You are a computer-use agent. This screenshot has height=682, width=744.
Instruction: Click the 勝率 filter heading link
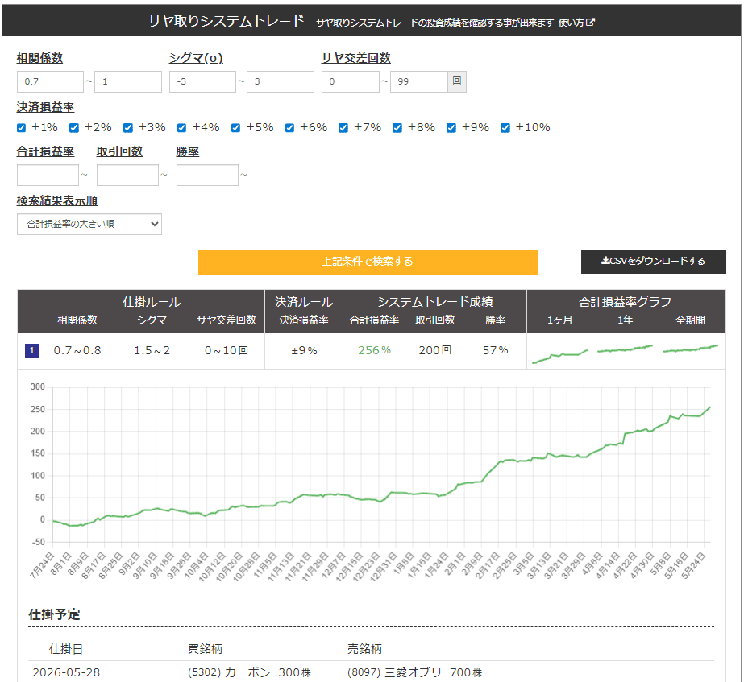click(188, 151)
